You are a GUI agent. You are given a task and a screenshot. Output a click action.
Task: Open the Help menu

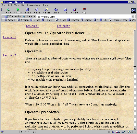coord(46,5)
